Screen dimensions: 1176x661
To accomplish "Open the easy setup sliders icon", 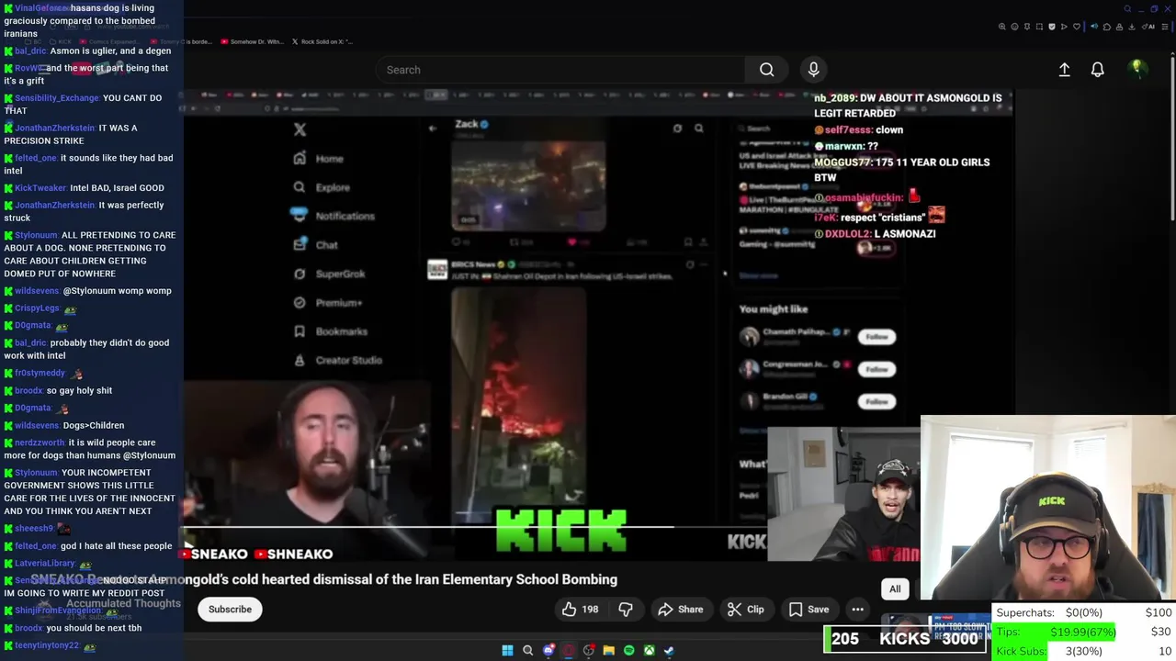I will tap(1164, 27).
